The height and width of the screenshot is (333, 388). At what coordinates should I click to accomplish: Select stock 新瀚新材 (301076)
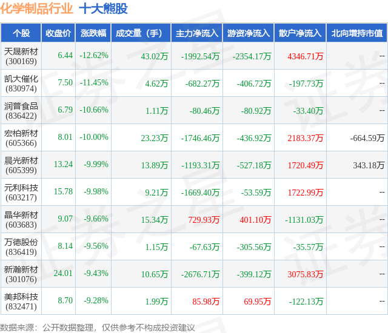click(21, 274)
